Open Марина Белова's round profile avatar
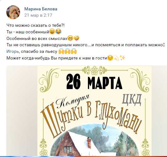Screen dimensions: 167x157 pyautogui.click(x=13, y=12)
